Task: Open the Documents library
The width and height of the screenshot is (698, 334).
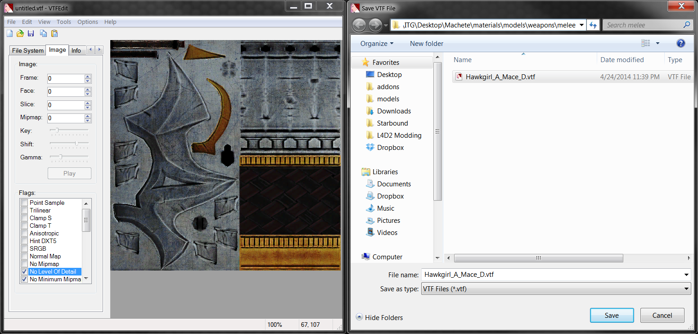Action: coord(394,184)
